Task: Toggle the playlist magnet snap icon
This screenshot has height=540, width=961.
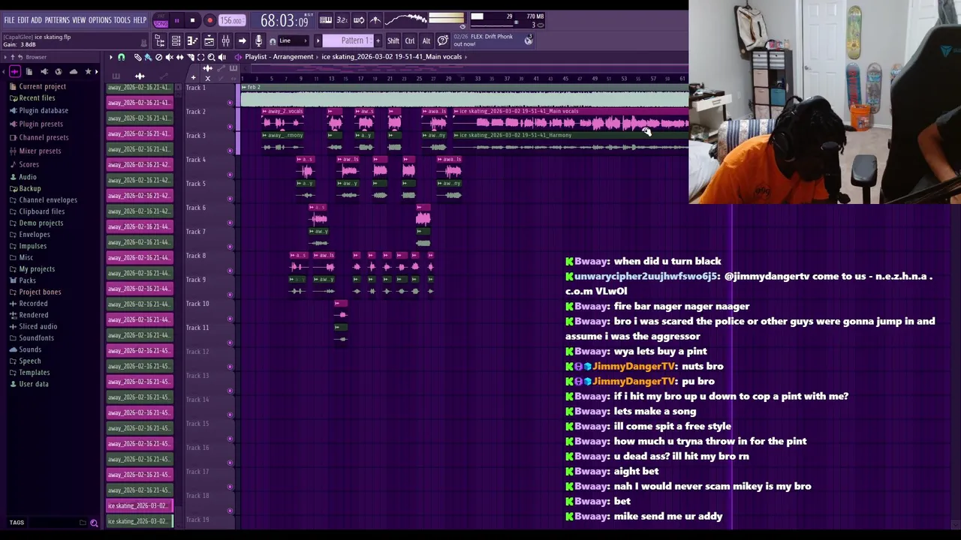Action: click(x=122, y=57)
